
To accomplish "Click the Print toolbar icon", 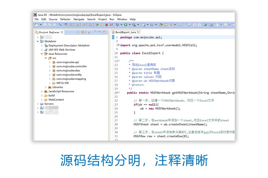I will click(x=55, y=25).
